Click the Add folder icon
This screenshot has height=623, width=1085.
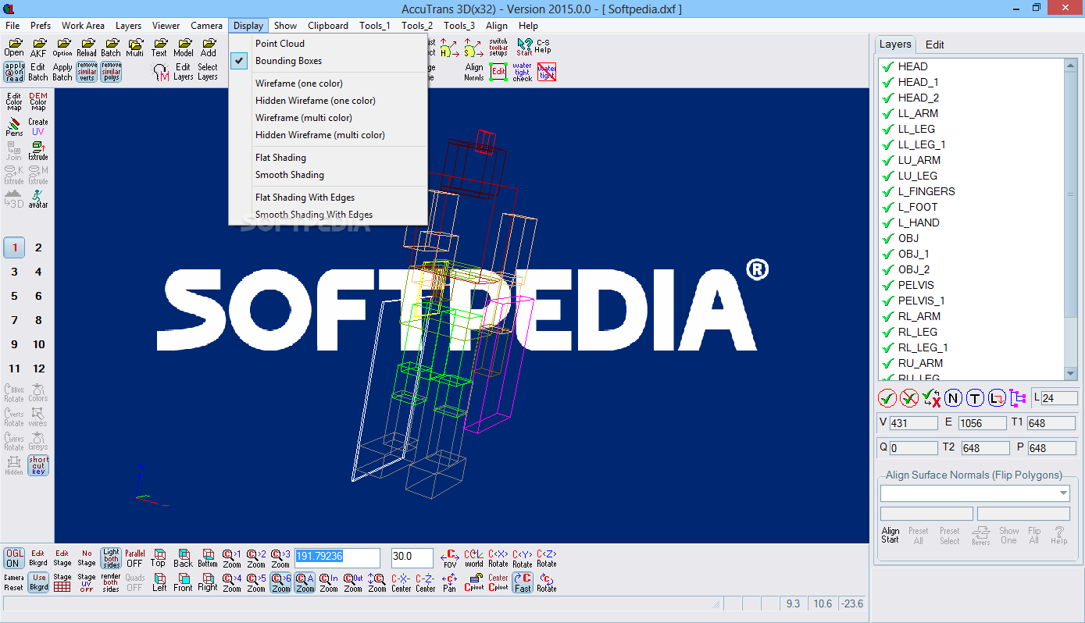[x=208, y=48]
